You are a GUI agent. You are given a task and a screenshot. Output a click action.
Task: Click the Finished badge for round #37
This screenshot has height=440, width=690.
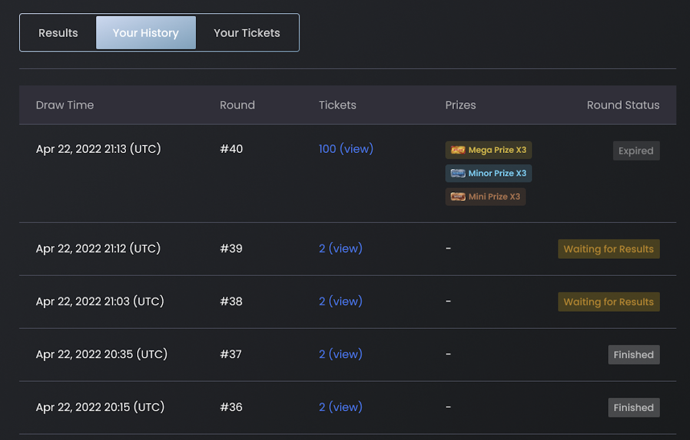pyautogui.click(x=633, y=355)
